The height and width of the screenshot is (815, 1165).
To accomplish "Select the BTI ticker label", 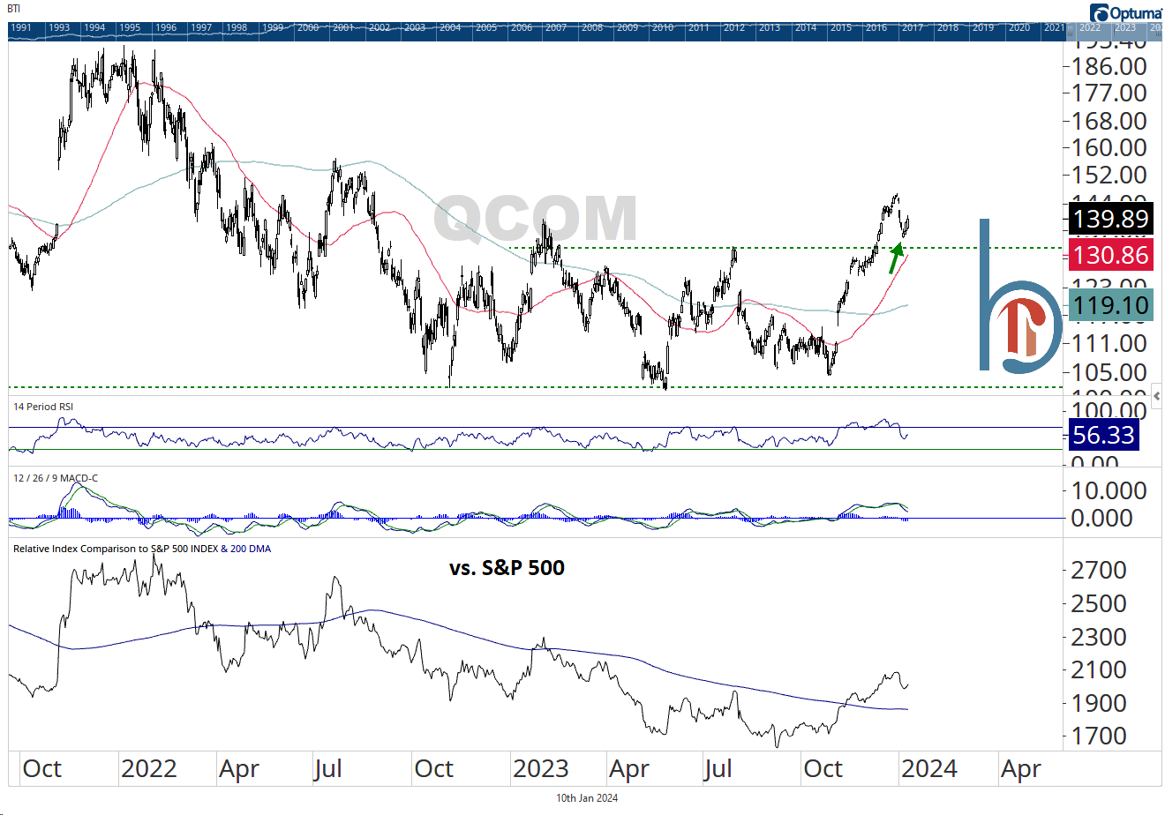I will [x=14, y=9].
